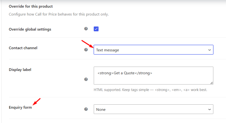
Task: Click the Enquiry form label
Action: [20, 108]
